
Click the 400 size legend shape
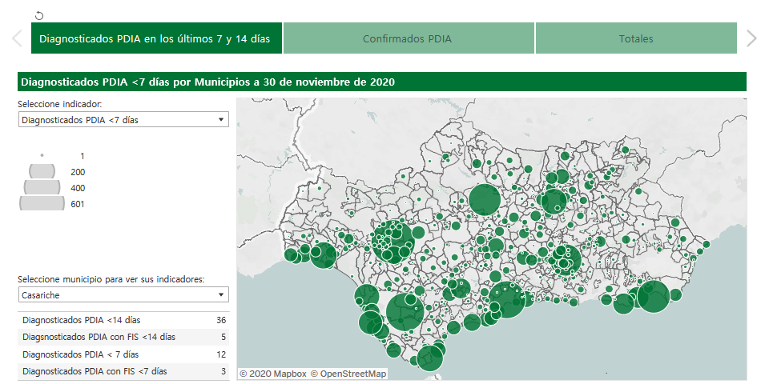pos(42,187)
